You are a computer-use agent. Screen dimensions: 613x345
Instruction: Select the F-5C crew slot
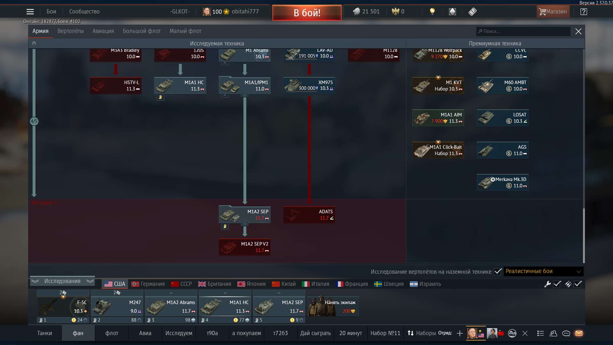[x=63, y=306]
